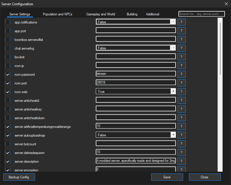Open help for server.botcount setting
Screen dimensions: 231x185
click(181, 144)
